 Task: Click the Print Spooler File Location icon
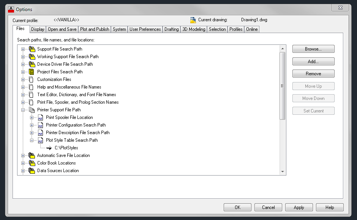[x=40, y=117]
